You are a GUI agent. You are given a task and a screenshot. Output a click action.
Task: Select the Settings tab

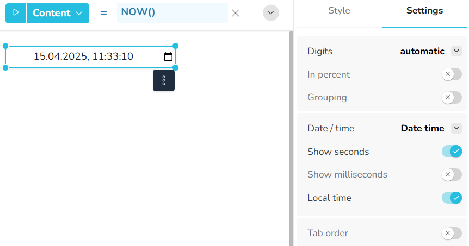pyautogui.click(x=424, y=11)
